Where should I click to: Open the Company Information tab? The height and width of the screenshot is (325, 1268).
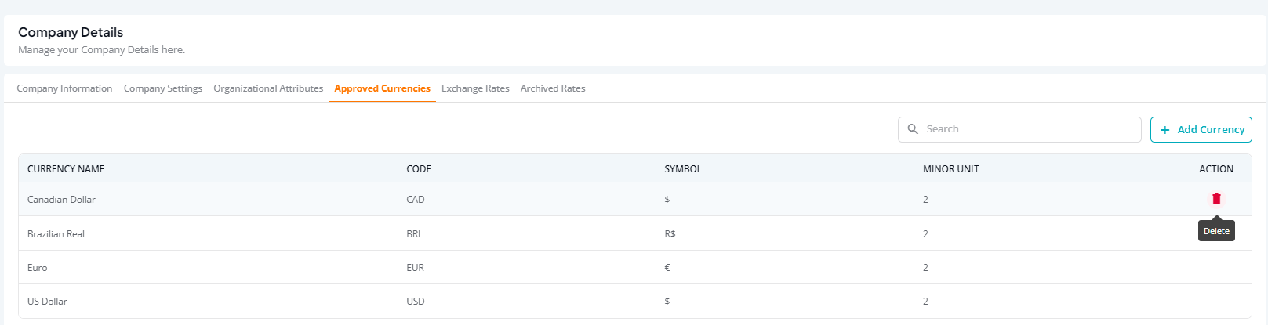[x=64, y=88]
